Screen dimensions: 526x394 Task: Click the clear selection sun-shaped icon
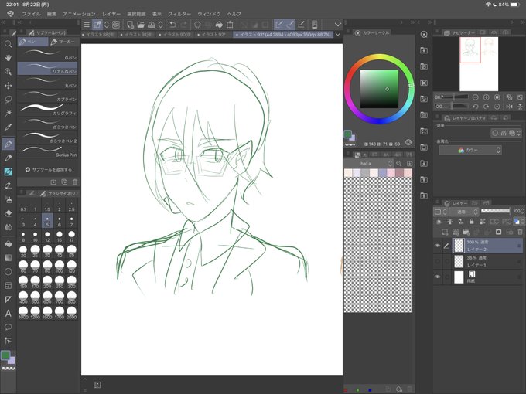pyautogui.click(x=197, y=25)
